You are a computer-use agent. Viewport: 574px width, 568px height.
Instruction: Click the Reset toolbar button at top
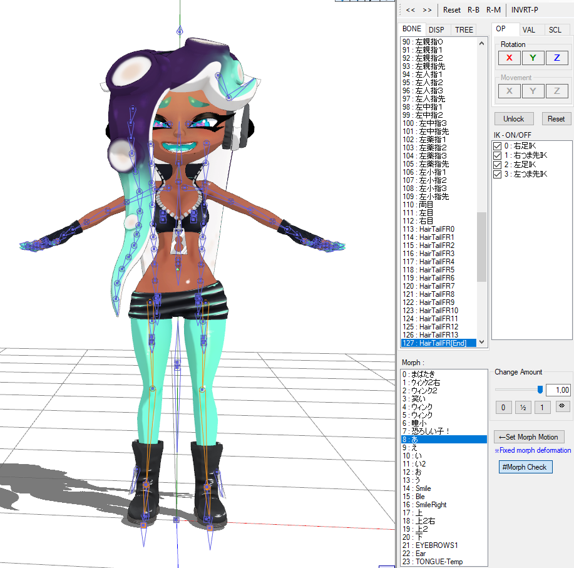(452, 10)
